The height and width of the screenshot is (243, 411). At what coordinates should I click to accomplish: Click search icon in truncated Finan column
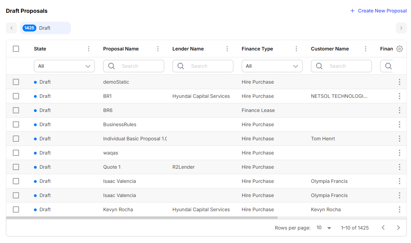(x=388, y=66)
